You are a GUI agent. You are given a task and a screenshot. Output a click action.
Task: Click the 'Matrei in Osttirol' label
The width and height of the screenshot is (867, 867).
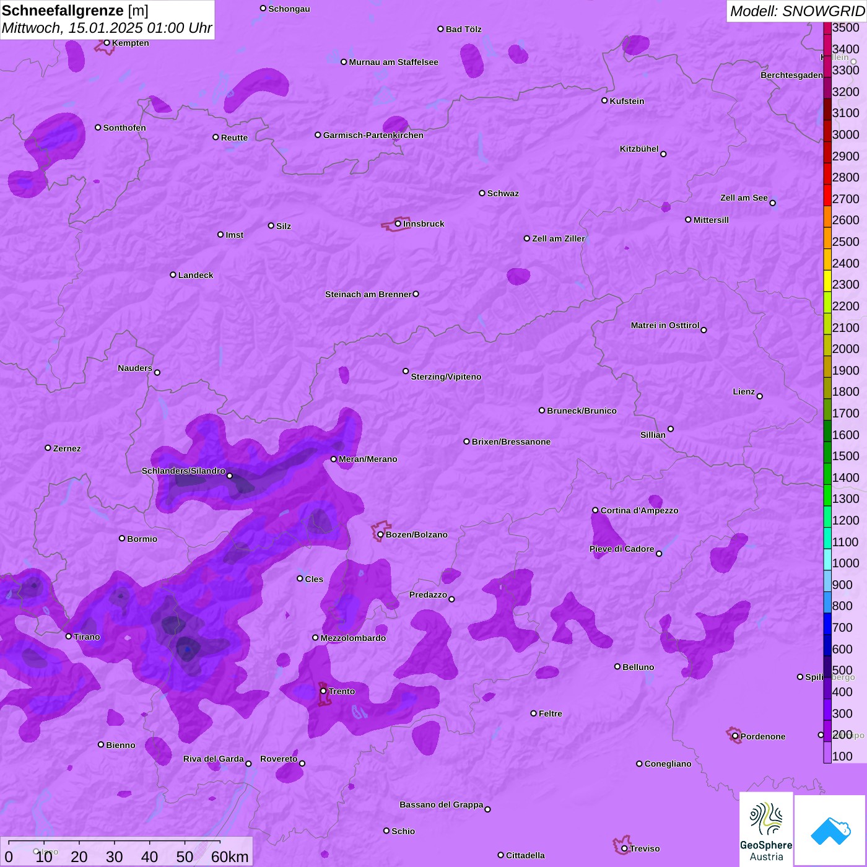click(665, 325)
